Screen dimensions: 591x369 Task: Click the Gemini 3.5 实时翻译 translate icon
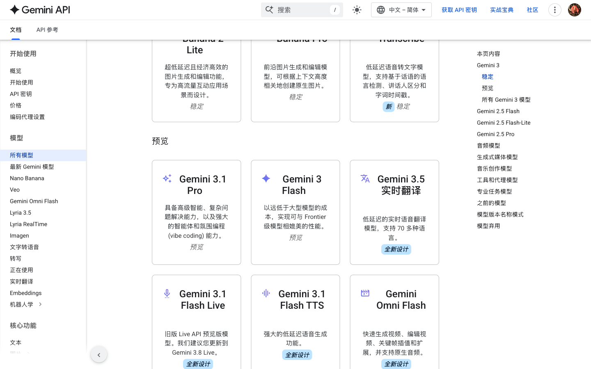click(365, 178)
